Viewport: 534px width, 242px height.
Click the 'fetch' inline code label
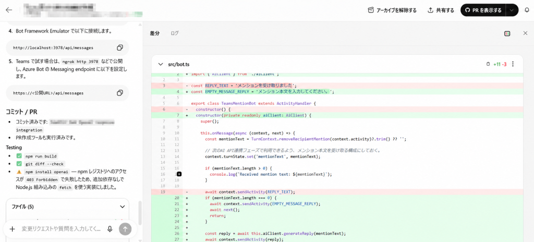pyautogui.click(x=65, y=187)
